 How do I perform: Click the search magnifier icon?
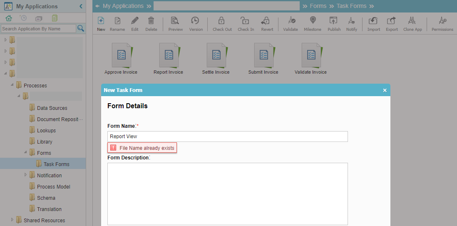point(81,28)
